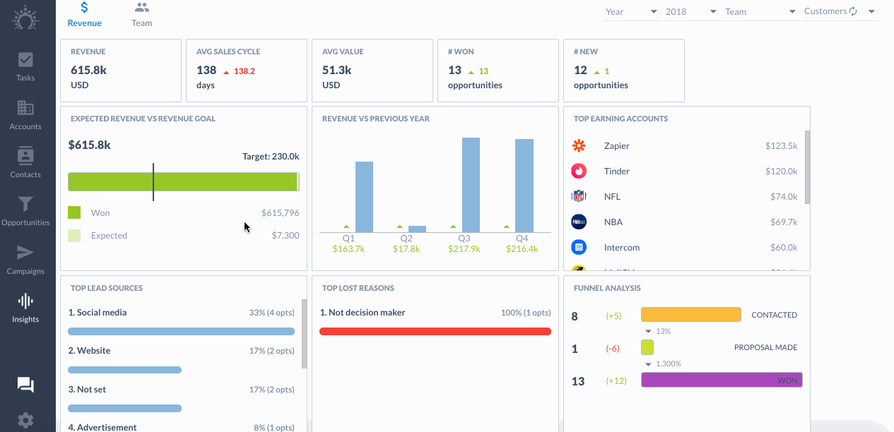Click the Top Earning Accounts scrollbar

(807, 167)
